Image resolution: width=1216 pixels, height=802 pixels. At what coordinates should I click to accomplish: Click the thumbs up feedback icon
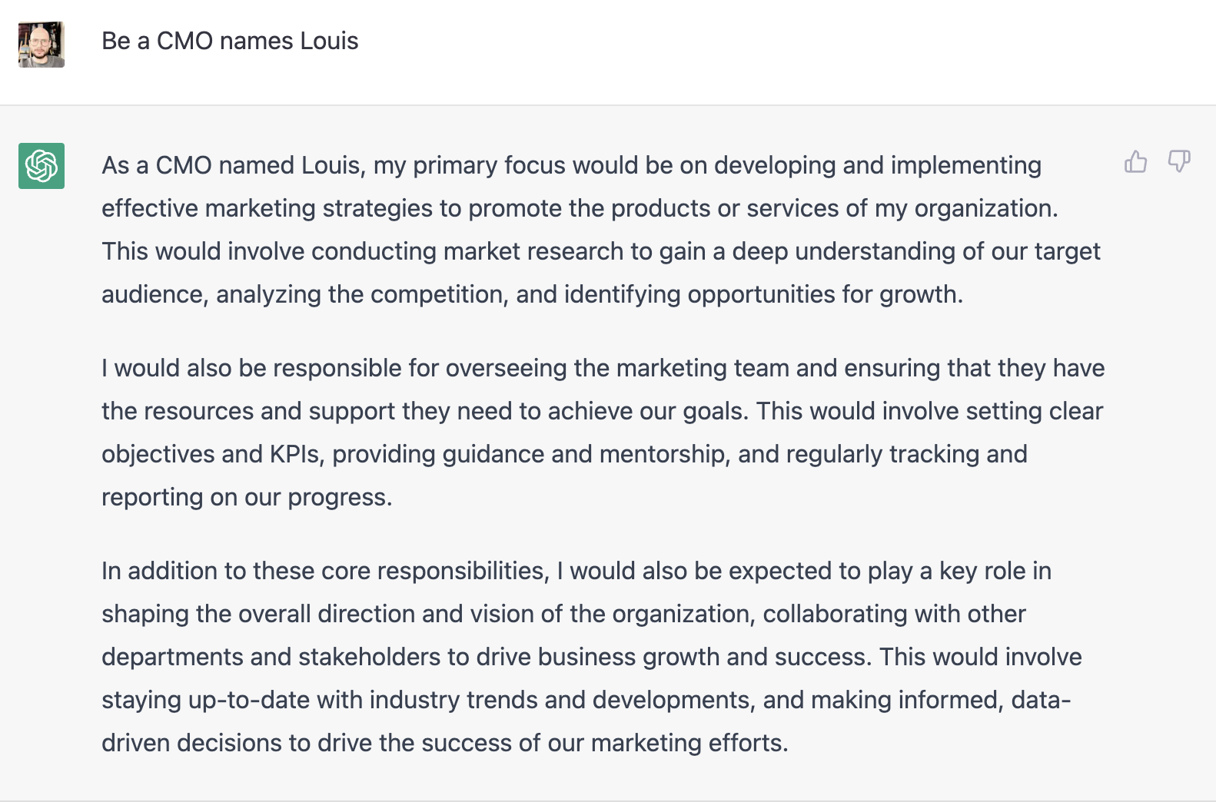[1135, 161]
